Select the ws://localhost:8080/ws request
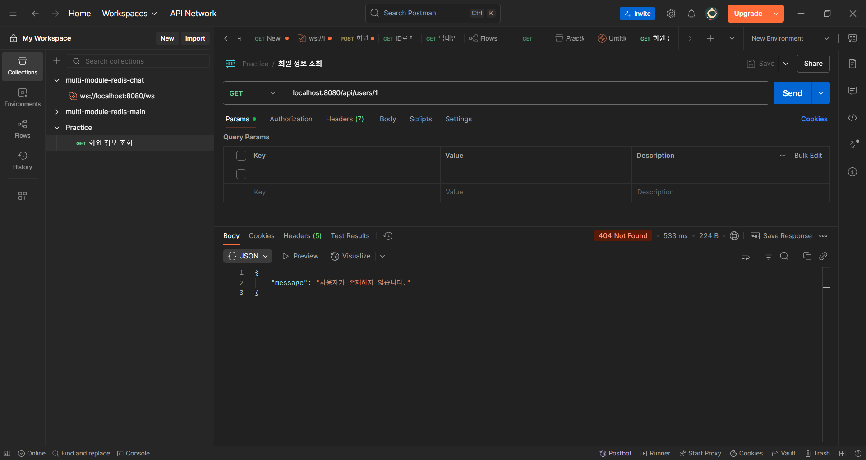Viewport: 866px width, 460px height. click(117, 96)
